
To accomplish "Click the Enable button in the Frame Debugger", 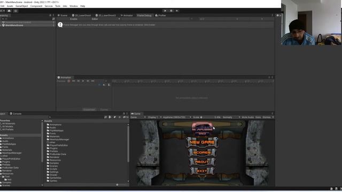I will click(74, 19).
